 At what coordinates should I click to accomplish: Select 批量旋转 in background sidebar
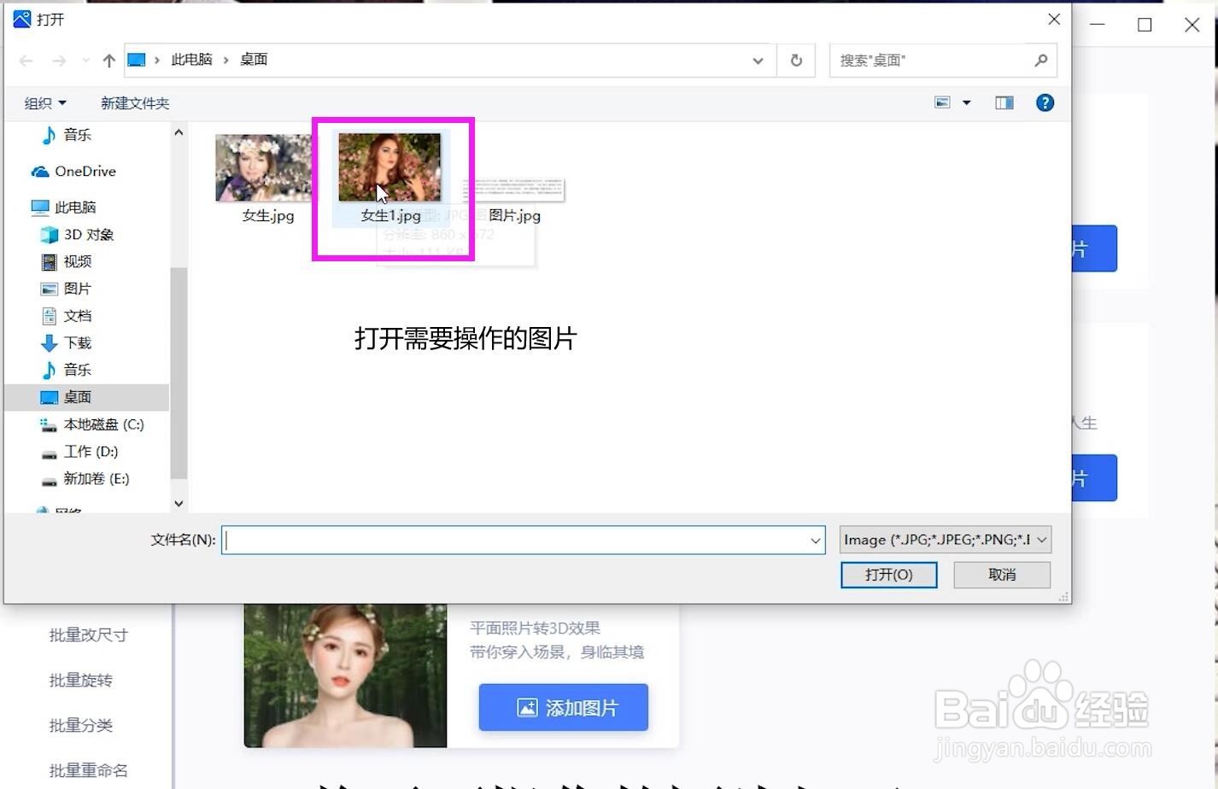[81, 681]
